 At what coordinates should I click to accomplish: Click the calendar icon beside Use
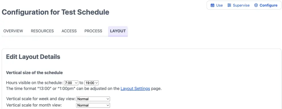[212, 5]
